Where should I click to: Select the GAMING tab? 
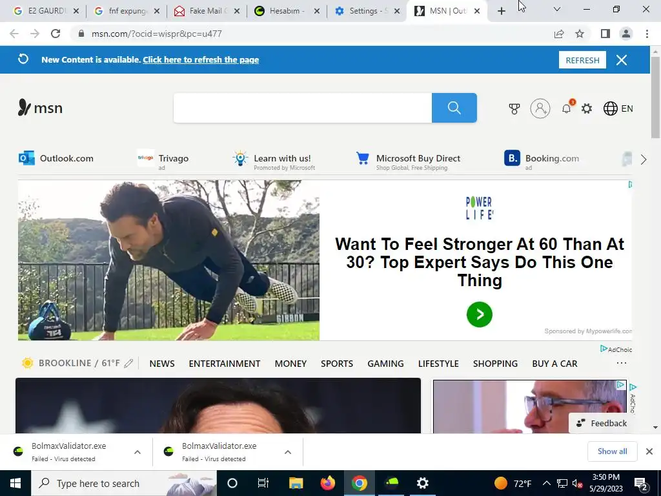tap(385, 364)
